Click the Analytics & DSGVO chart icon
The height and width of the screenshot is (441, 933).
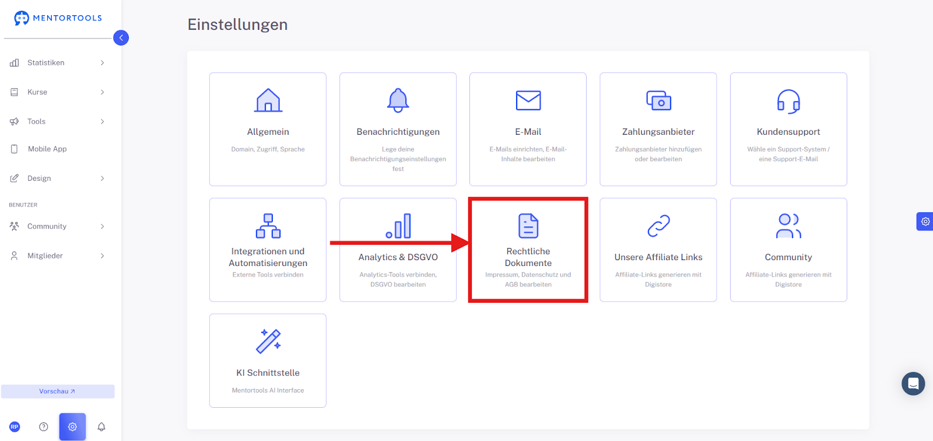[398, 226]
